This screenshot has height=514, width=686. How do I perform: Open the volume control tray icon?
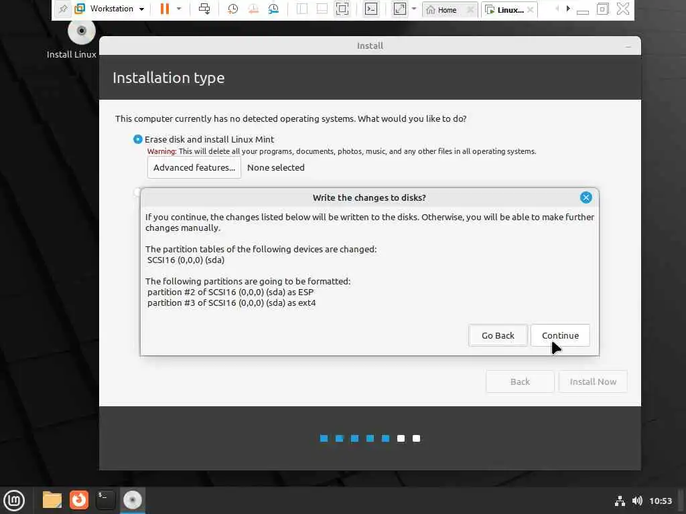[x=637, y=501]
